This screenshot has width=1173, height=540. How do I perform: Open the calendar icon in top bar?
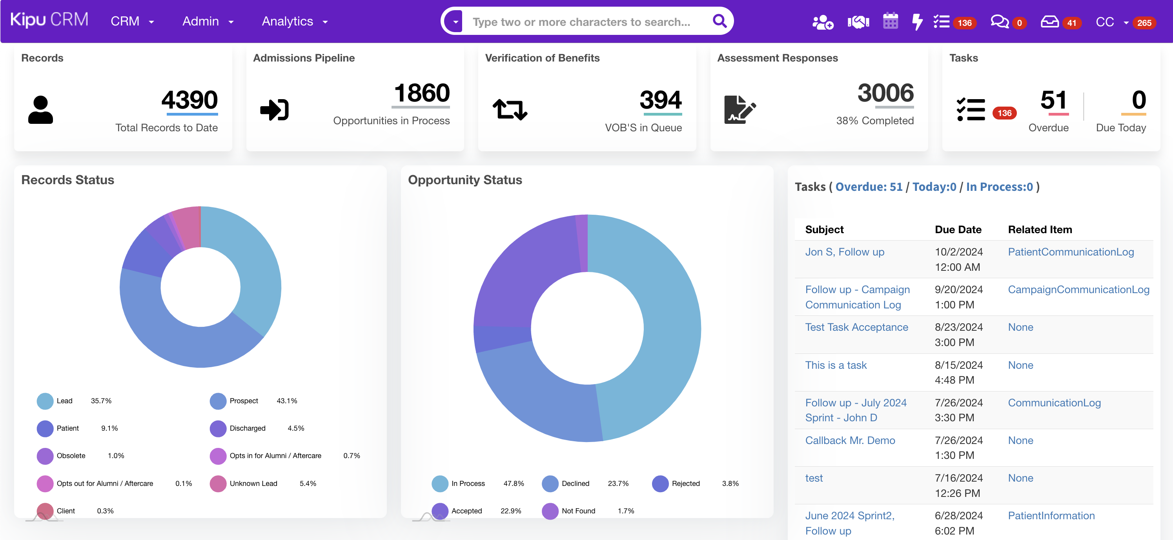(x=890, y=22)
